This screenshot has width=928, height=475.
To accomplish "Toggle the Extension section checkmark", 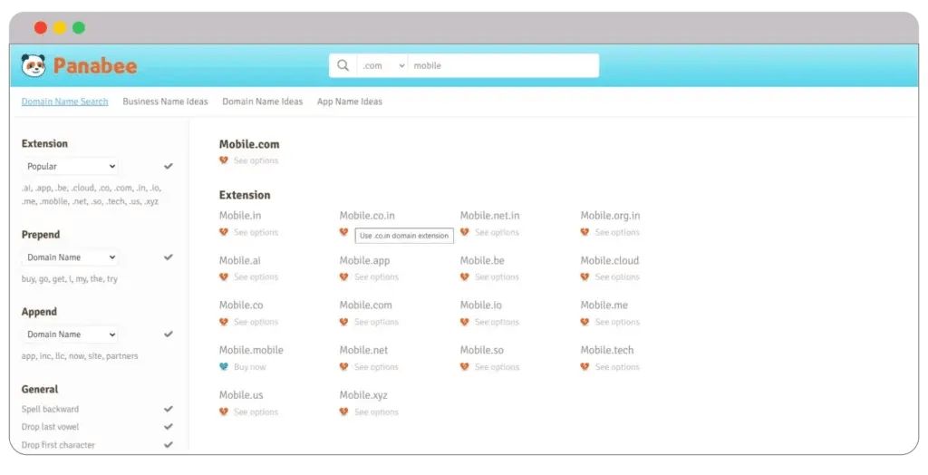I will [x=169, y=167].
